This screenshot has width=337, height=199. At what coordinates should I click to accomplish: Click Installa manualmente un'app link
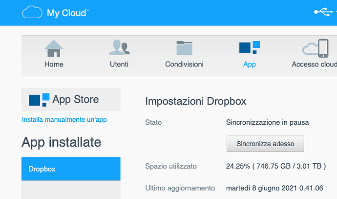tap(64, 120)
